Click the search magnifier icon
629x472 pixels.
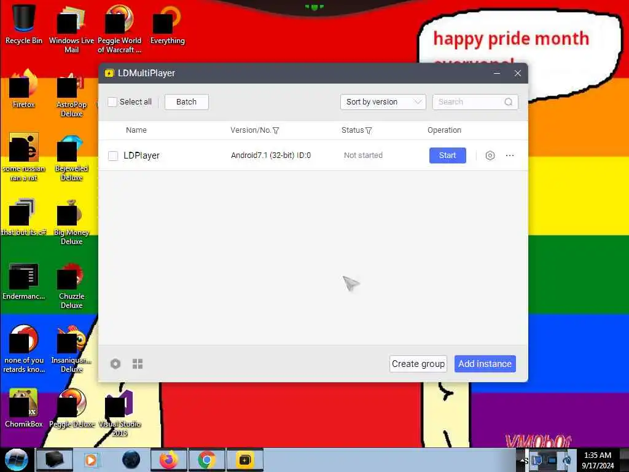click(x=508, y=102)
